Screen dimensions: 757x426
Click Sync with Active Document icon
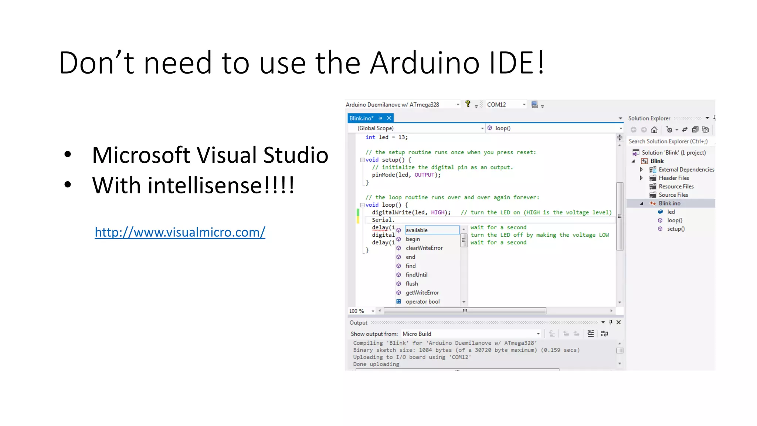(685, 130)
